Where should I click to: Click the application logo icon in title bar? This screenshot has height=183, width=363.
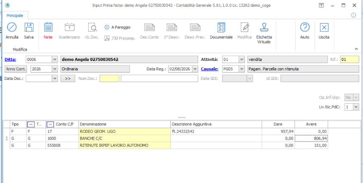(x=7, y=5)
